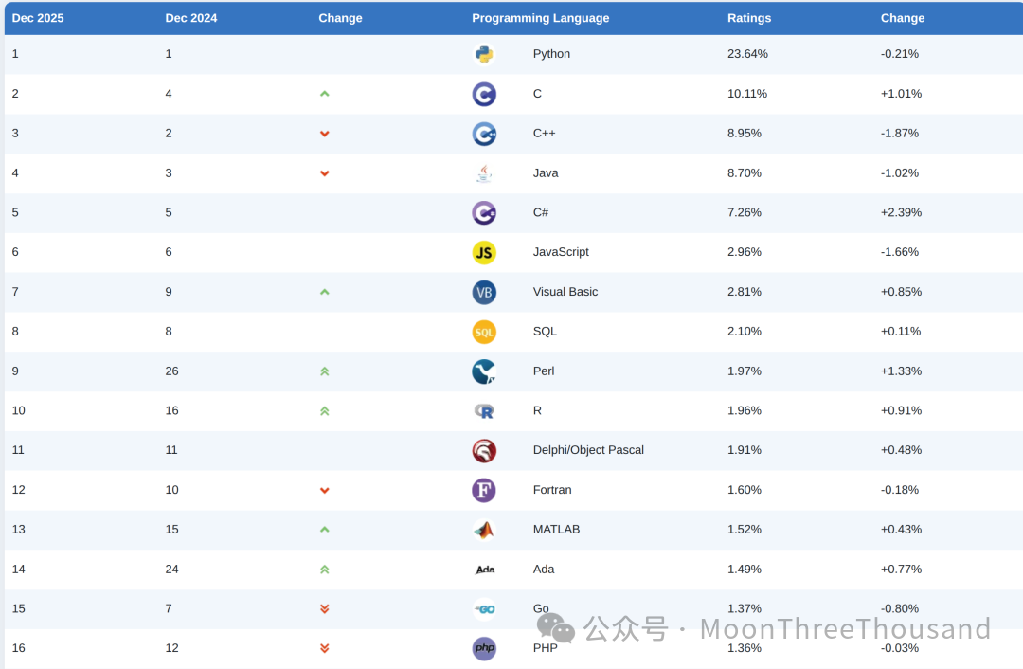This screenshot has width=1023, height=669.
Task: Click the Delphi/Object Pascal language name
Action: coord(588,450)
